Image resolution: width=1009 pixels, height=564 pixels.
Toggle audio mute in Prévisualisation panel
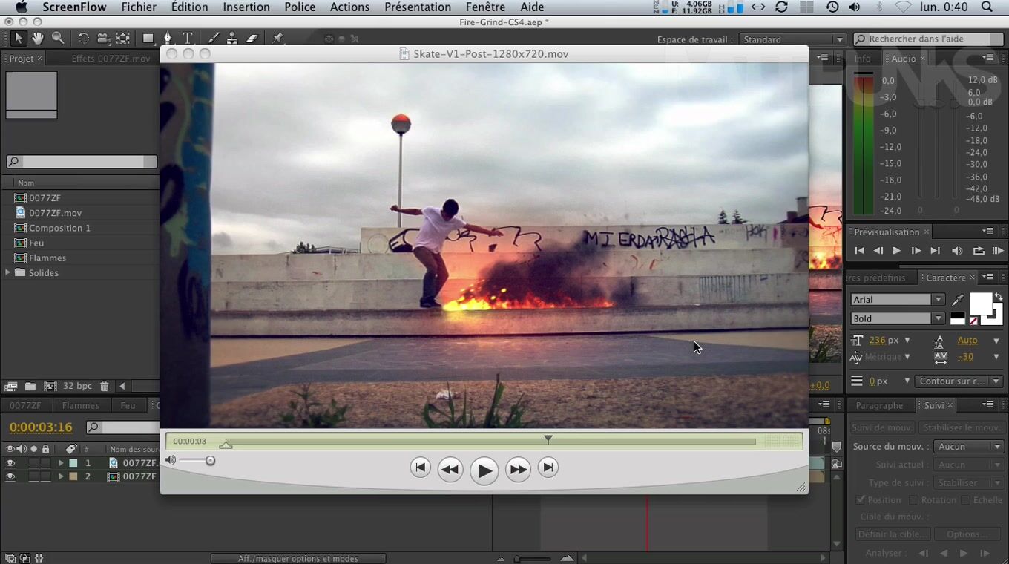point(957,251)
